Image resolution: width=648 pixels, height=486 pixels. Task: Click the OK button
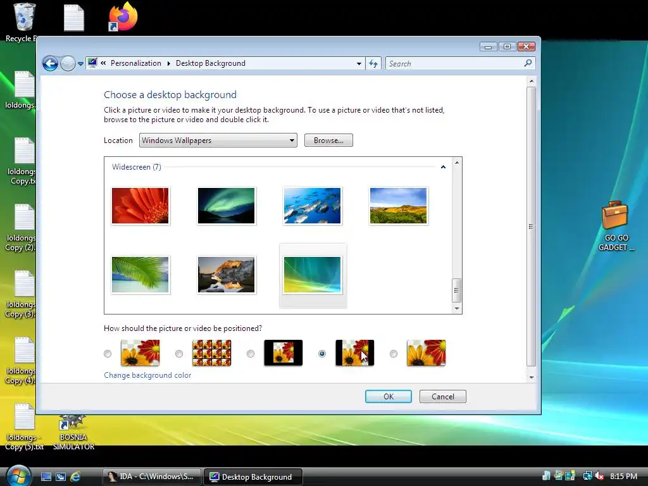click(x=389, y=396)
